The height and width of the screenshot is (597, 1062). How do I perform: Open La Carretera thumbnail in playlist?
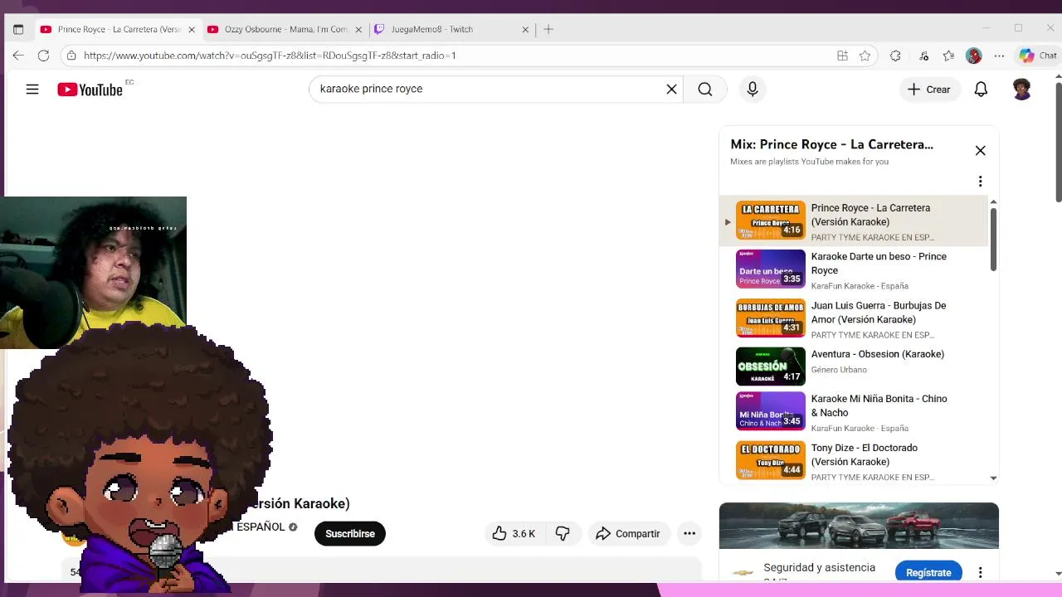(x=770, y=220)
